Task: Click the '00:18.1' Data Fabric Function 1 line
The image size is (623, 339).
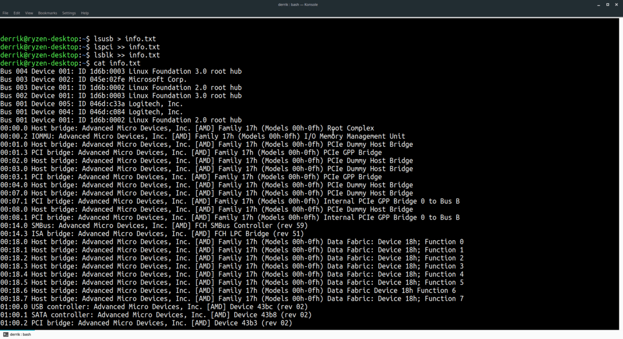Action: coord(232,250)
